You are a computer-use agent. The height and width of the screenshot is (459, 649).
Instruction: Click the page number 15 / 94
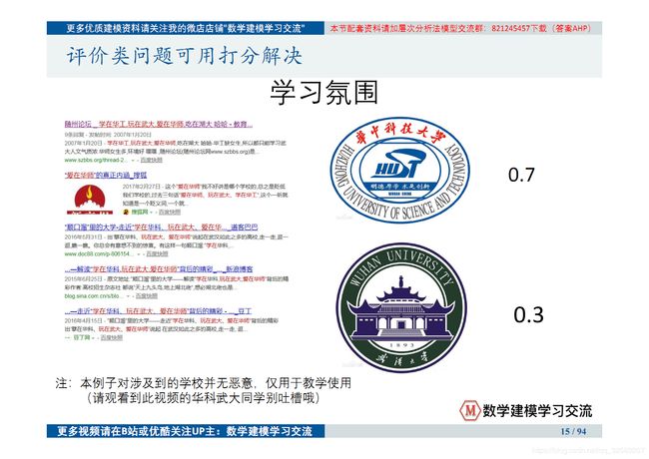pyautogui.click(x=573, y=431)
